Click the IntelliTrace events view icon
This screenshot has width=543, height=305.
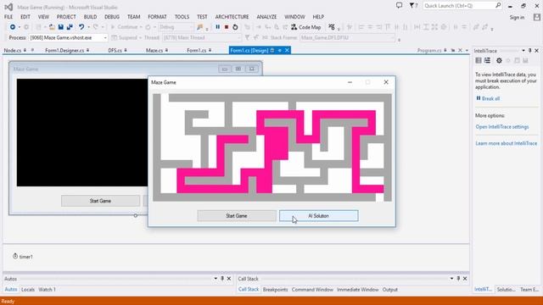click(x=479, y=60)
